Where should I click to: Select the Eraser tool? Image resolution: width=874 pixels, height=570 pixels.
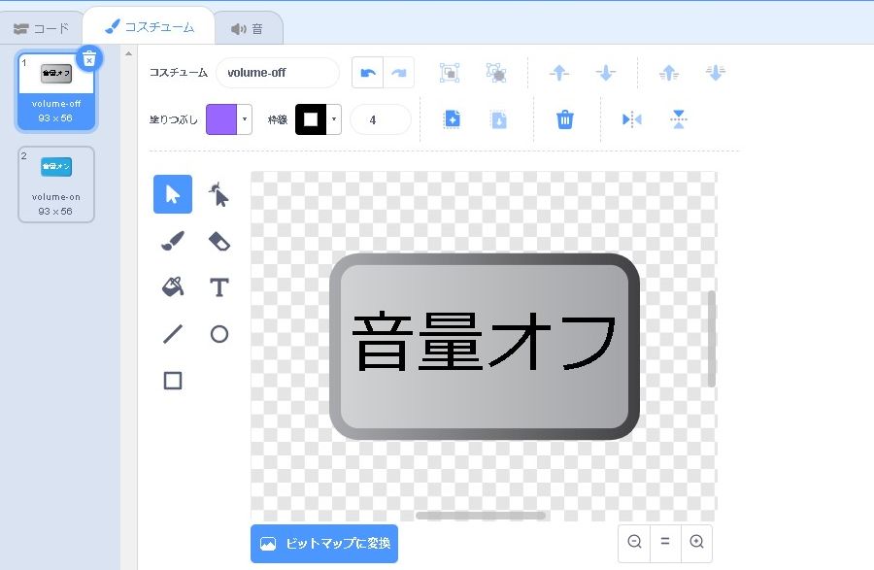pos(219,241)
